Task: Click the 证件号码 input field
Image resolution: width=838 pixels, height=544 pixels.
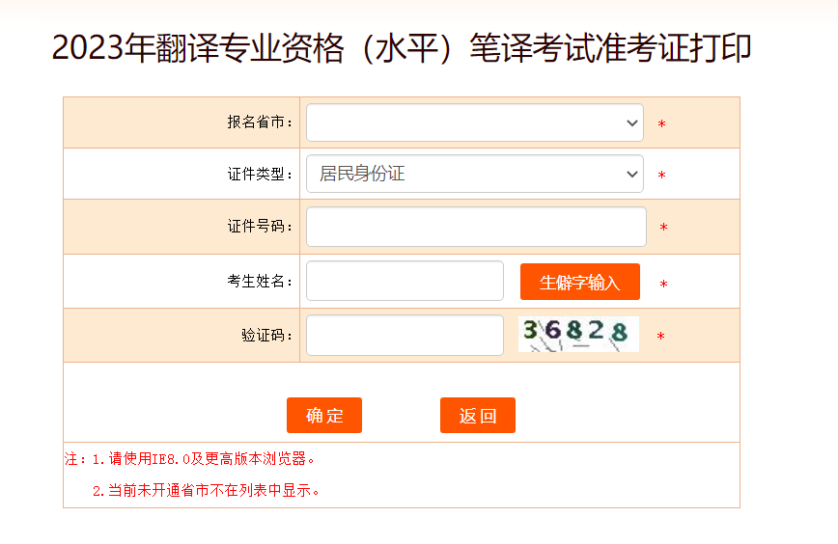Action: pos(476,227)
